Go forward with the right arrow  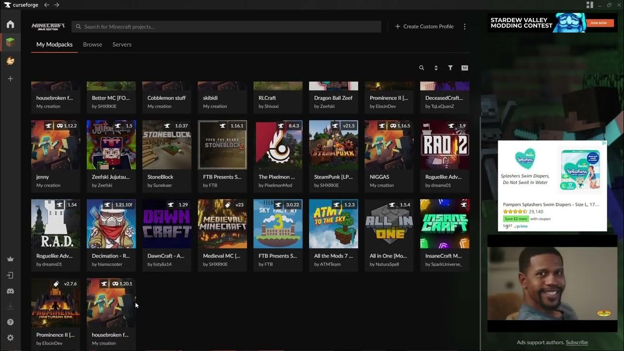click(57, 5)
